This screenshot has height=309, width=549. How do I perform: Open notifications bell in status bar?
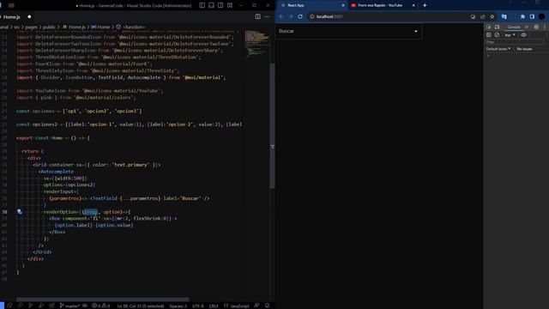[267, 306]
